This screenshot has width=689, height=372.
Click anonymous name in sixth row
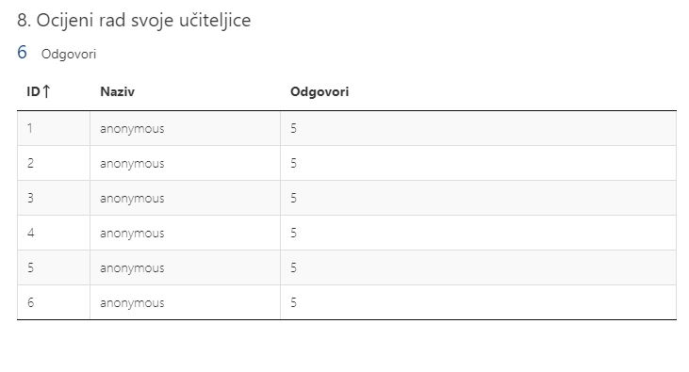[132, 303]
